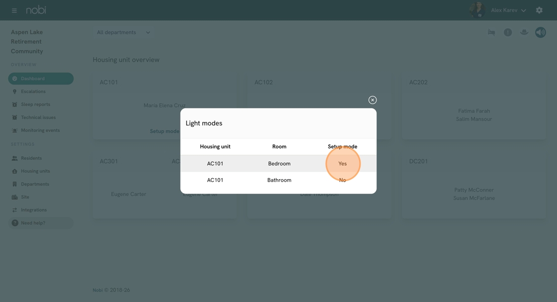
Task: Toggle Bathroom setup mode No value
Action: tap(343, 180)
